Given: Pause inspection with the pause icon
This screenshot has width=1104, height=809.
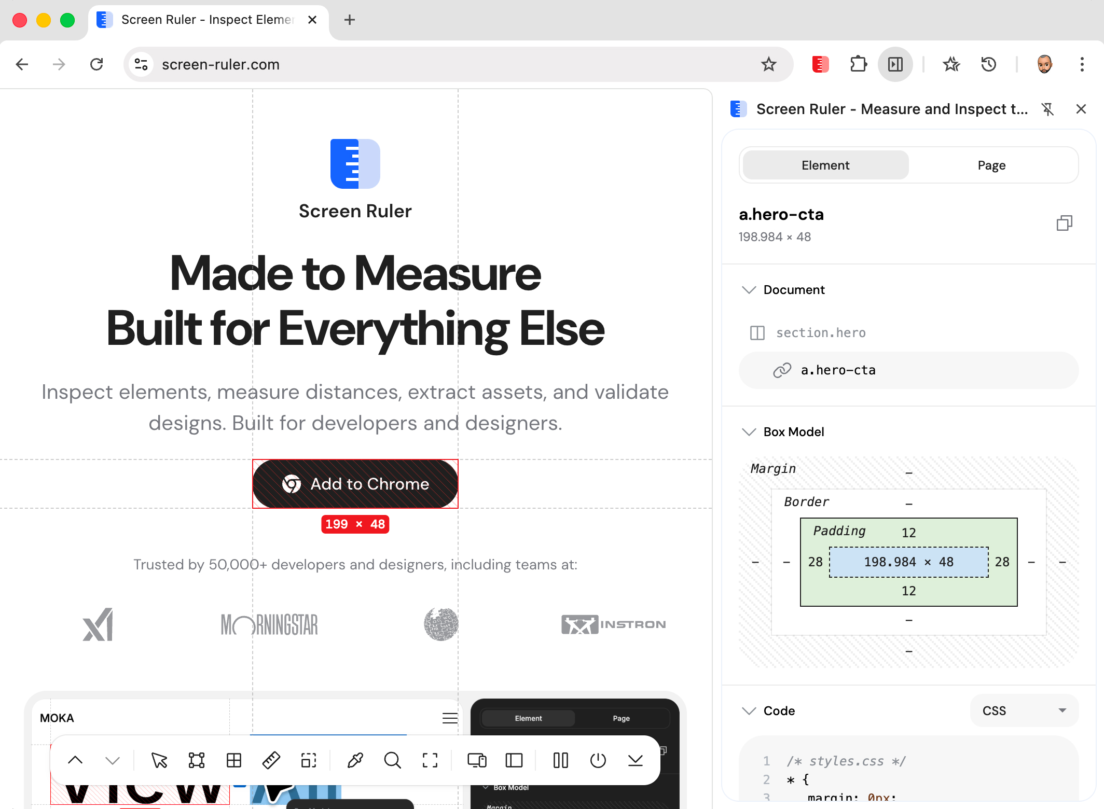Looking at the screenshot, I should point(561,760).
